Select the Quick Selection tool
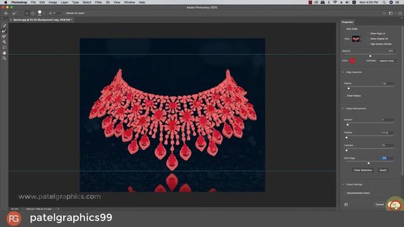The image size is (404, 227). click(4, 25)
